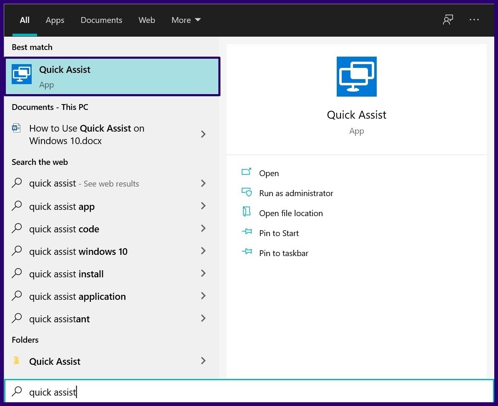Click the ellipsis options icon top right

(474, 20)
